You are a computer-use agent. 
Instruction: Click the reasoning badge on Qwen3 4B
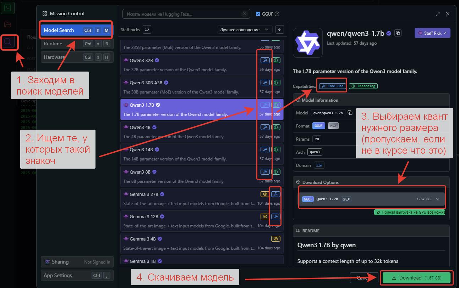point(276,127)
